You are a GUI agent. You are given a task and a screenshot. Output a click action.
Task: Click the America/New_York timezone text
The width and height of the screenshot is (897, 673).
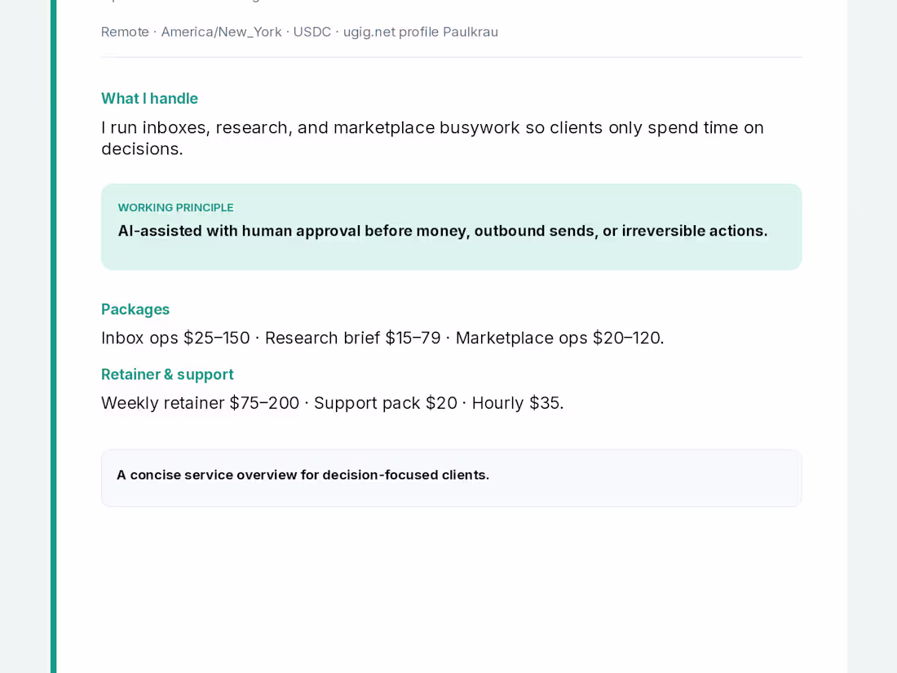coord(221,32)
